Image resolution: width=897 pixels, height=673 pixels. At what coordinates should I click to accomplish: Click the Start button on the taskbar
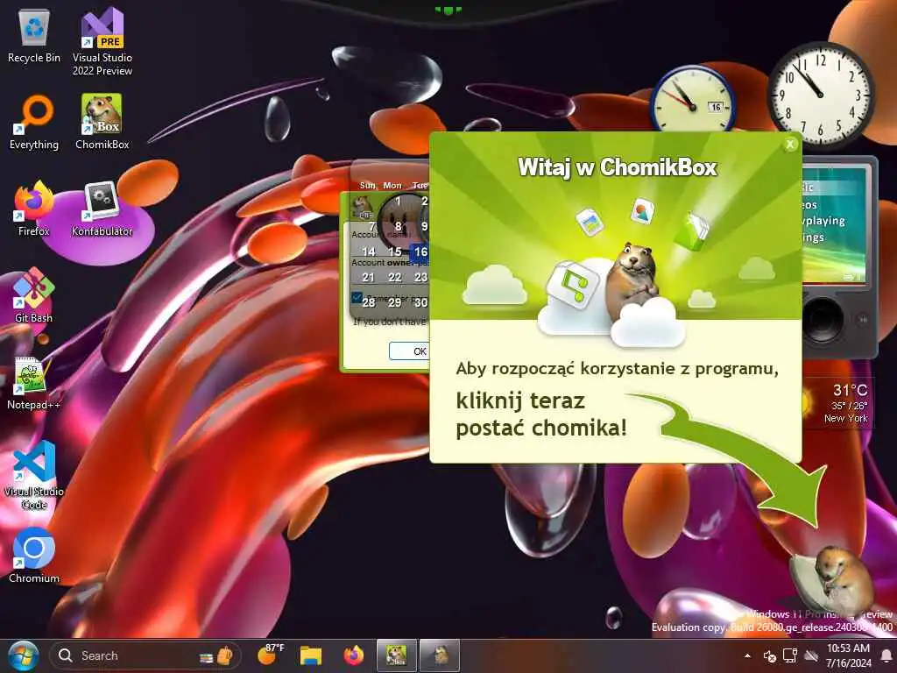pos(23,655)
